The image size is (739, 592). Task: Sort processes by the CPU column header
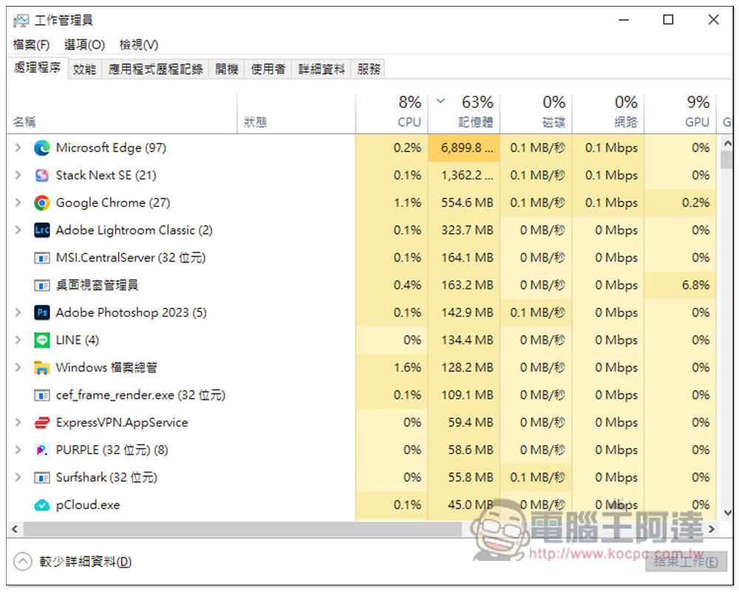click(392, 113)
